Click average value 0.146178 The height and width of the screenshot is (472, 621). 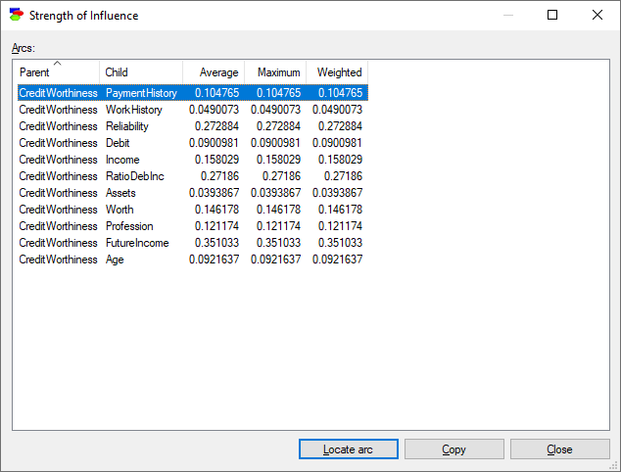click(x=216, y=210)
